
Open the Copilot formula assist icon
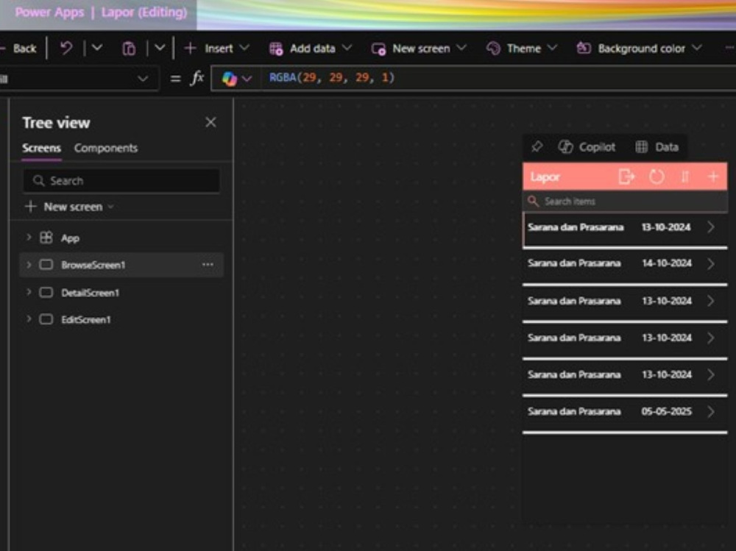coord(230,79)
